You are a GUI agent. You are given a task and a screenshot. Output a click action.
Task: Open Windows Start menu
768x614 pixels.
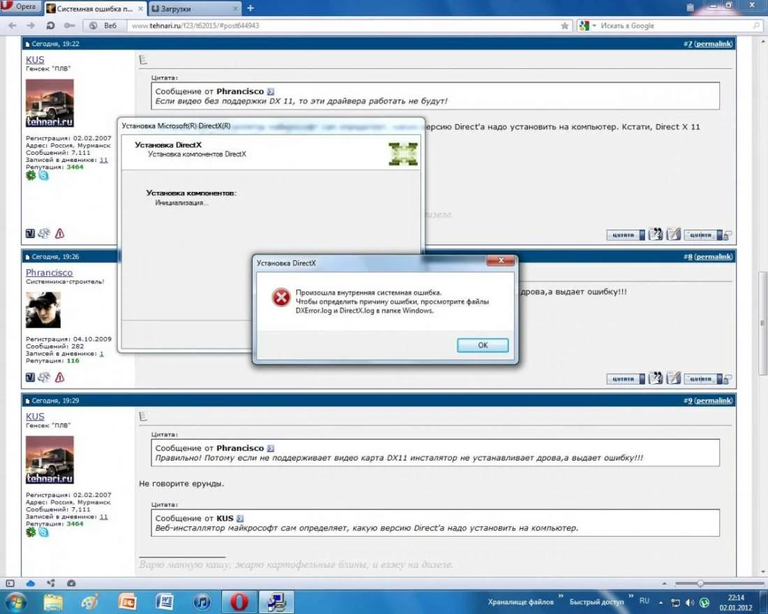[15, 601]
